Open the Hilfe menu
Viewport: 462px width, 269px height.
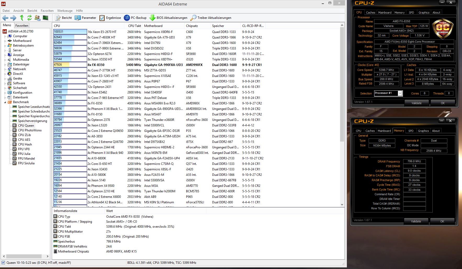(80, 11)
